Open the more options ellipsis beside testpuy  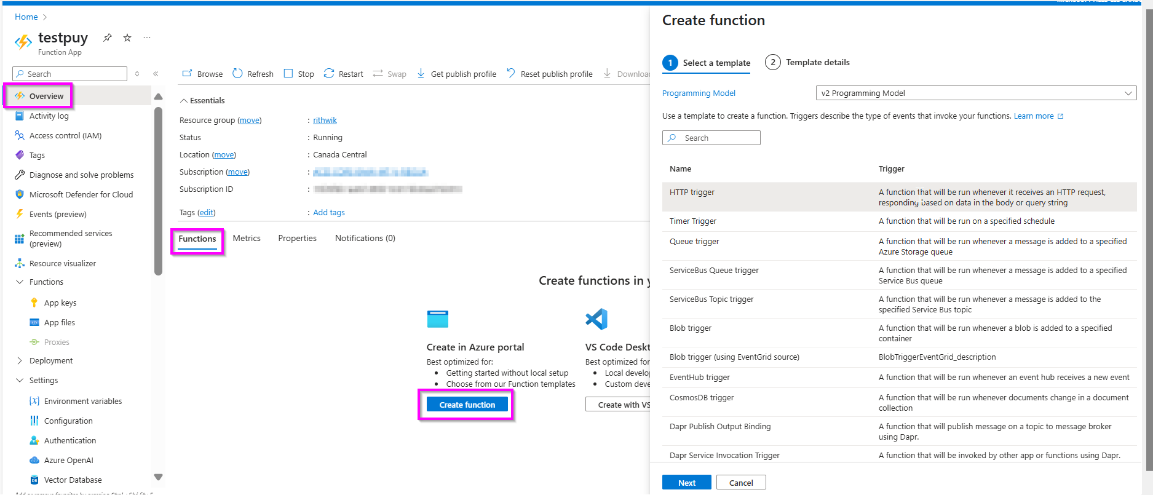click(x=147, y=38)
